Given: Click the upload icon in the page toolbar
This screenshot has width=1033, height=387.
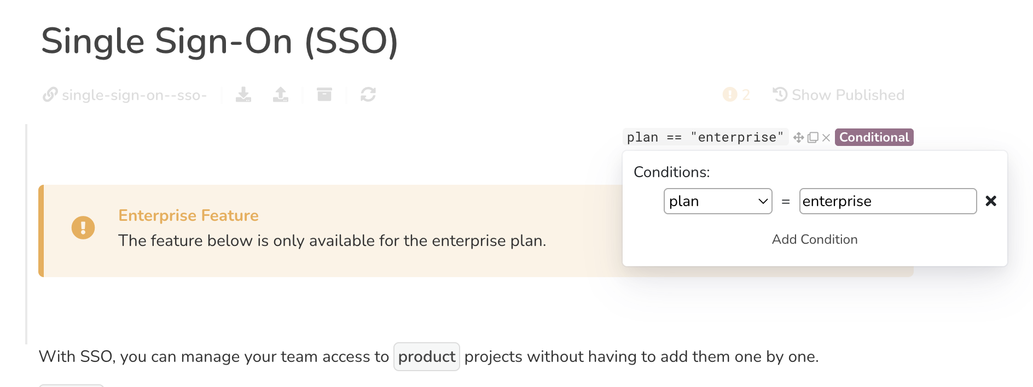Looking at the screenshot, I should coord(281,95).
